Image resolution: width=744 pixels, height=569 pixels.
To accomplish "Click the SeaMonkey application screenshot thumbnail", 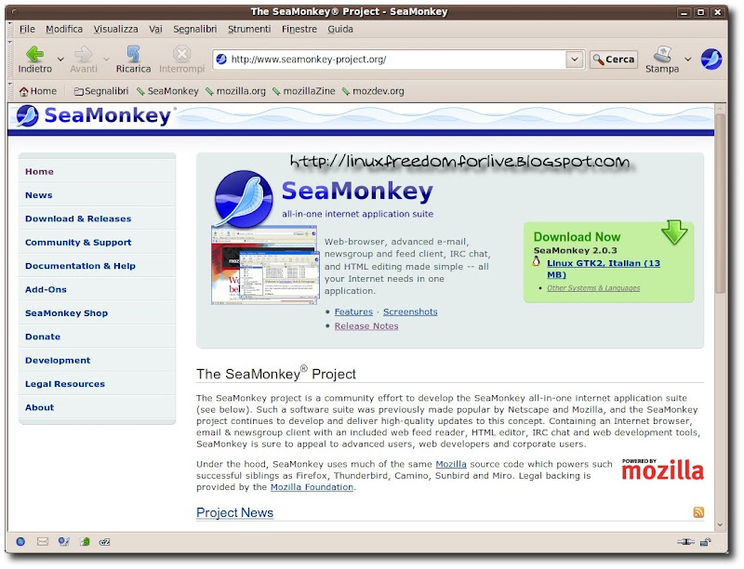I will click(265, 266).
